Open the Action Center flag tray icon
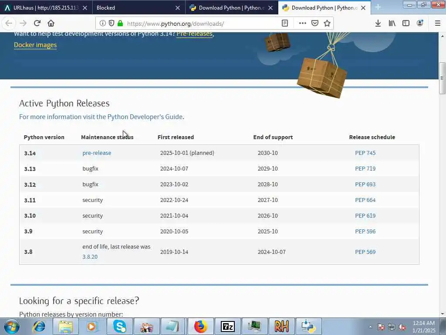 (381, 327)
